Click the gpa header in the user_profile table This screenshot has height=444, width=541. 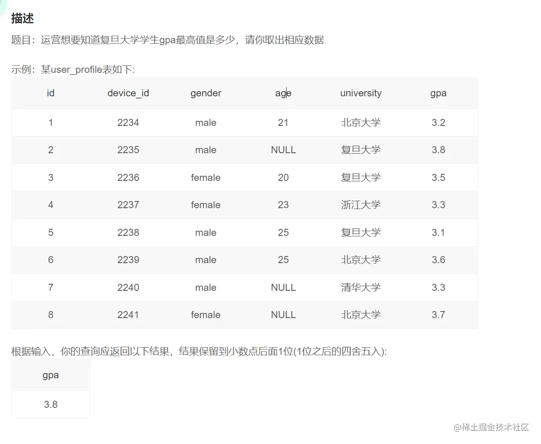click(x=439, y=93)
